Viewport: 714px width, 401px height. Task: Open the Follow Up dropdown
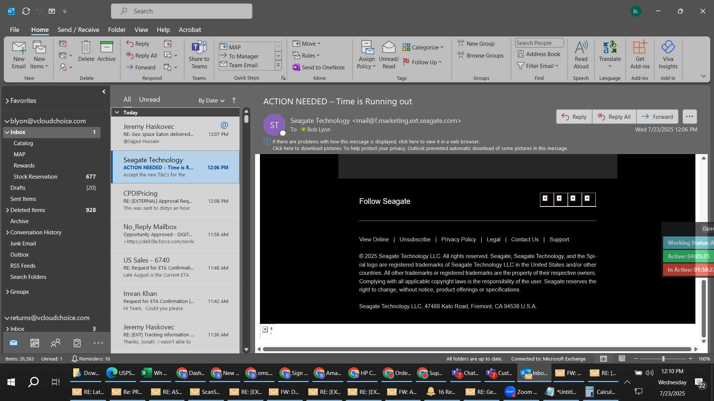(422, 62)
